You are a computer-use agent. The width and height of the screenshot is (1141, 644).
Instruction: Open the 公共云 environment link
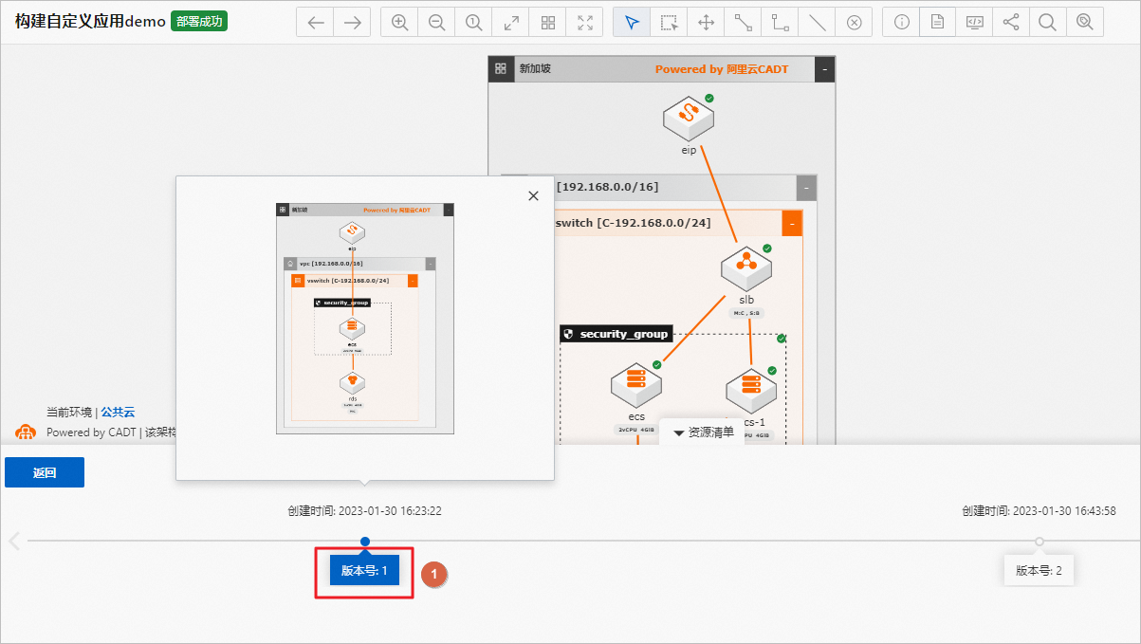coord(118,413)
